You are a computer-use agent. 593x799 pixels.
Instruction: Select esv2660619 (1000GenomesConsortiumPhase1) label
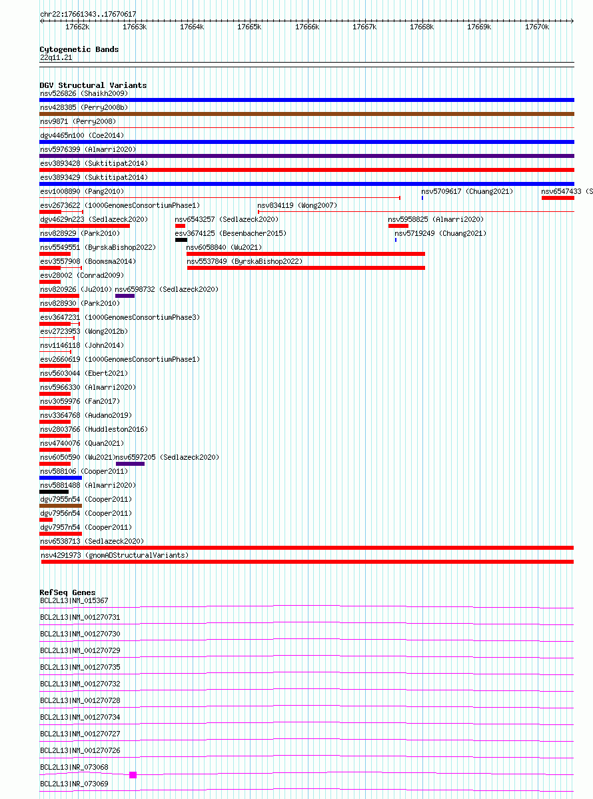(x=120, y=360)
